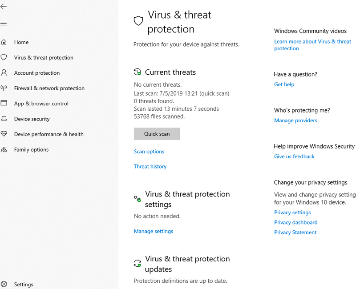Go to Firewall & network protection
This screenshot has height=289, width=356.
49,88
